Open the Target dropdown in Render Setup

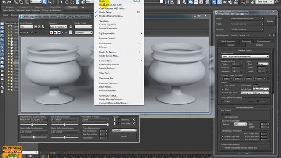(x=247, y=18)
